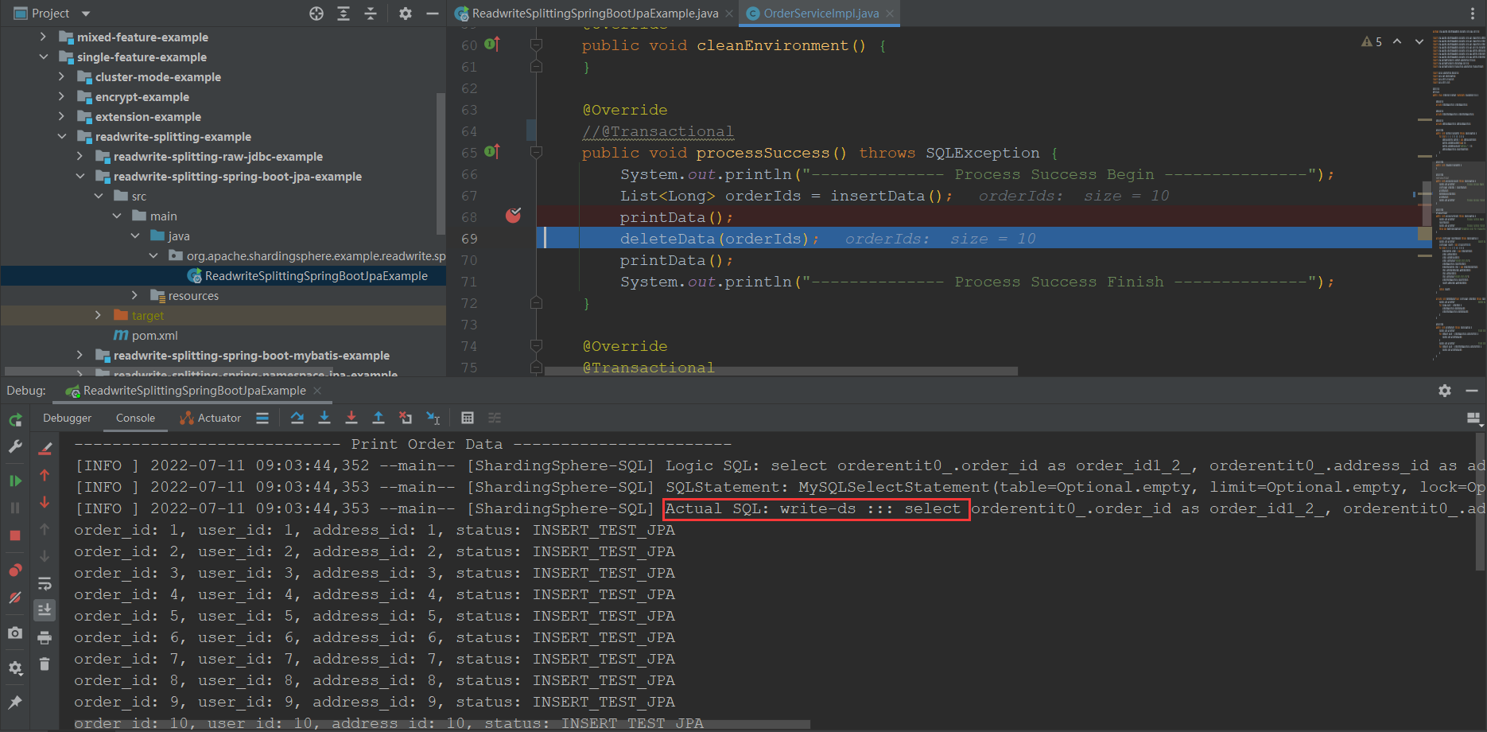Collapse the readwrite-splitting-example folder
Screen dimensions: 1487x732
coord(62,136)
